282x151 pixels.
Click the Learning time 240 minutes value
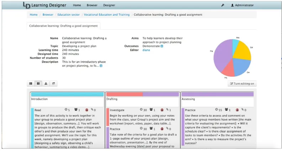(70, 50)
